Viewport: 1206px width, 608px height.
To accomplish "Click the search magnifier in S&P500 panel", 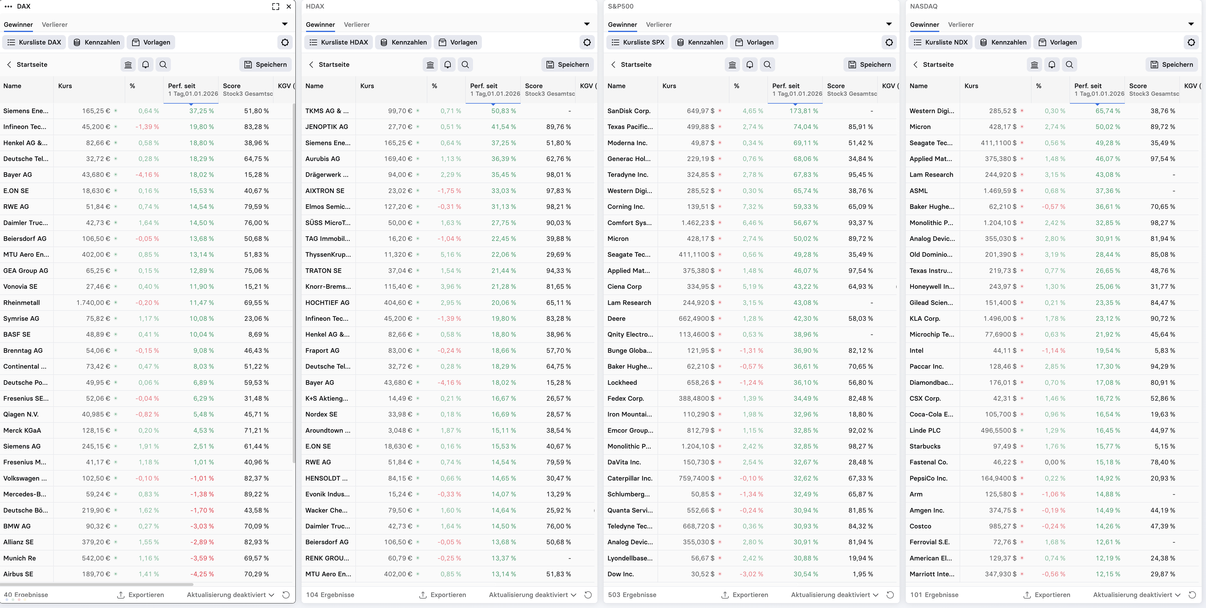I will pyautogui.click(x=767, y=65).
